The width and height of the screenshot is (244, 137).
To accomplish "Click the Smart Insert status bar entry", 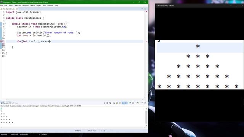I will pyautogui.click(x=92, y=131).
